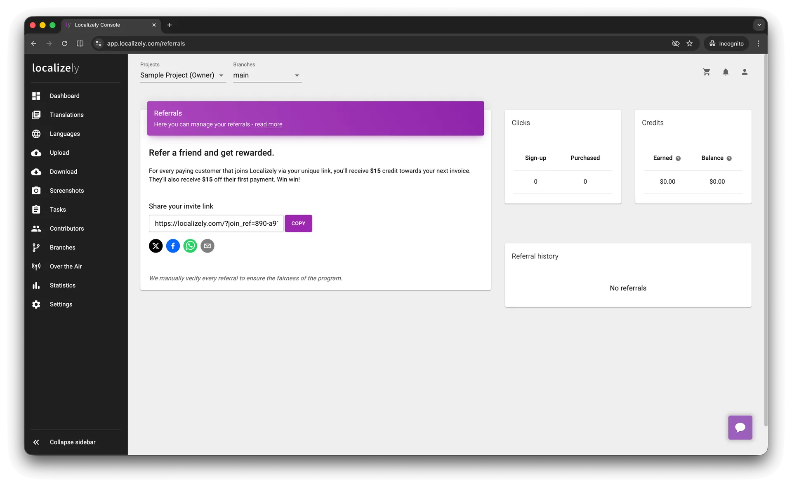The image size is (792, 487).
Task: Open the browser tab list dropdown
Action: click(x=759, y=25)
